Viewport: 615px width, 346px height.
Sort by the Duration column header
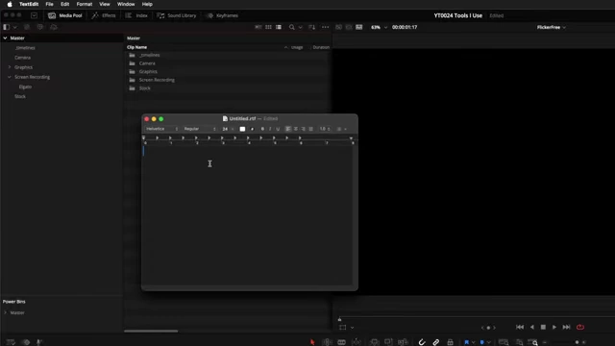321,47
